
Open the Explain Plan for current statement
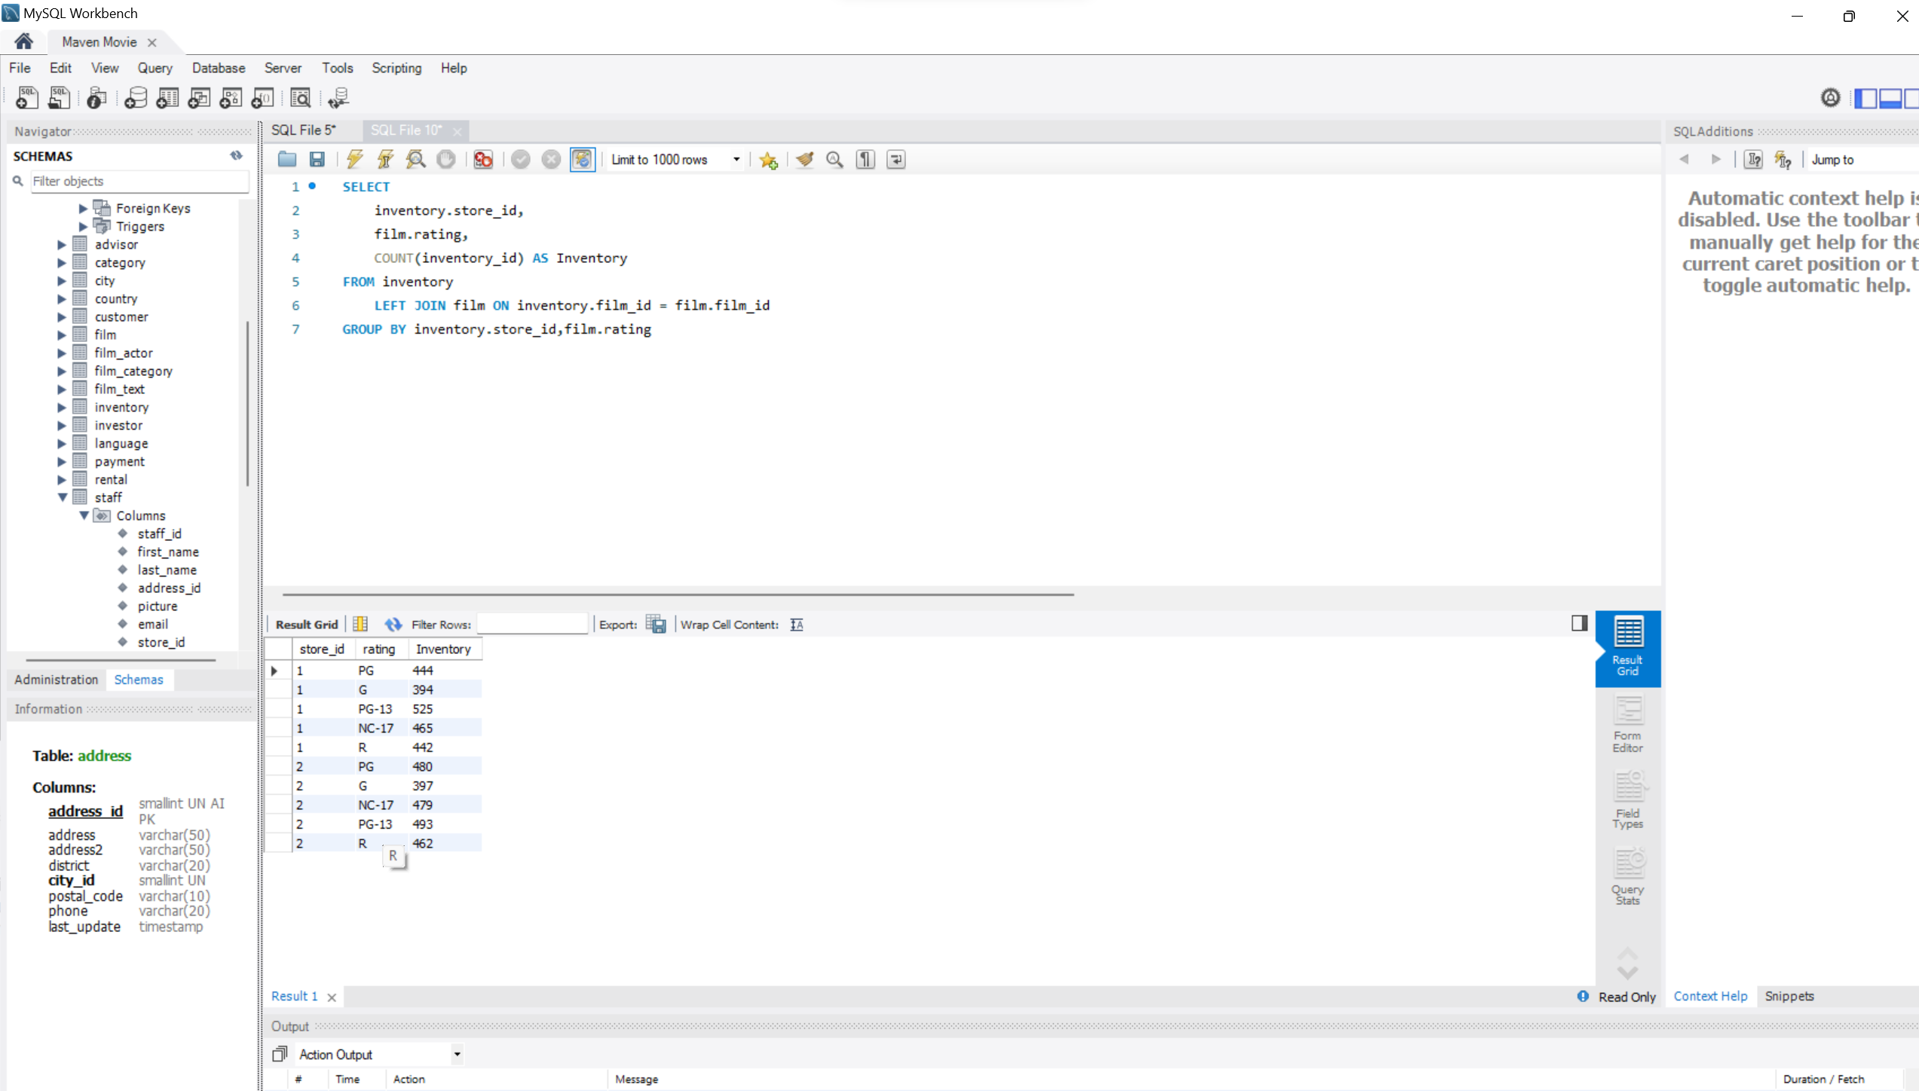pos(415,159)
